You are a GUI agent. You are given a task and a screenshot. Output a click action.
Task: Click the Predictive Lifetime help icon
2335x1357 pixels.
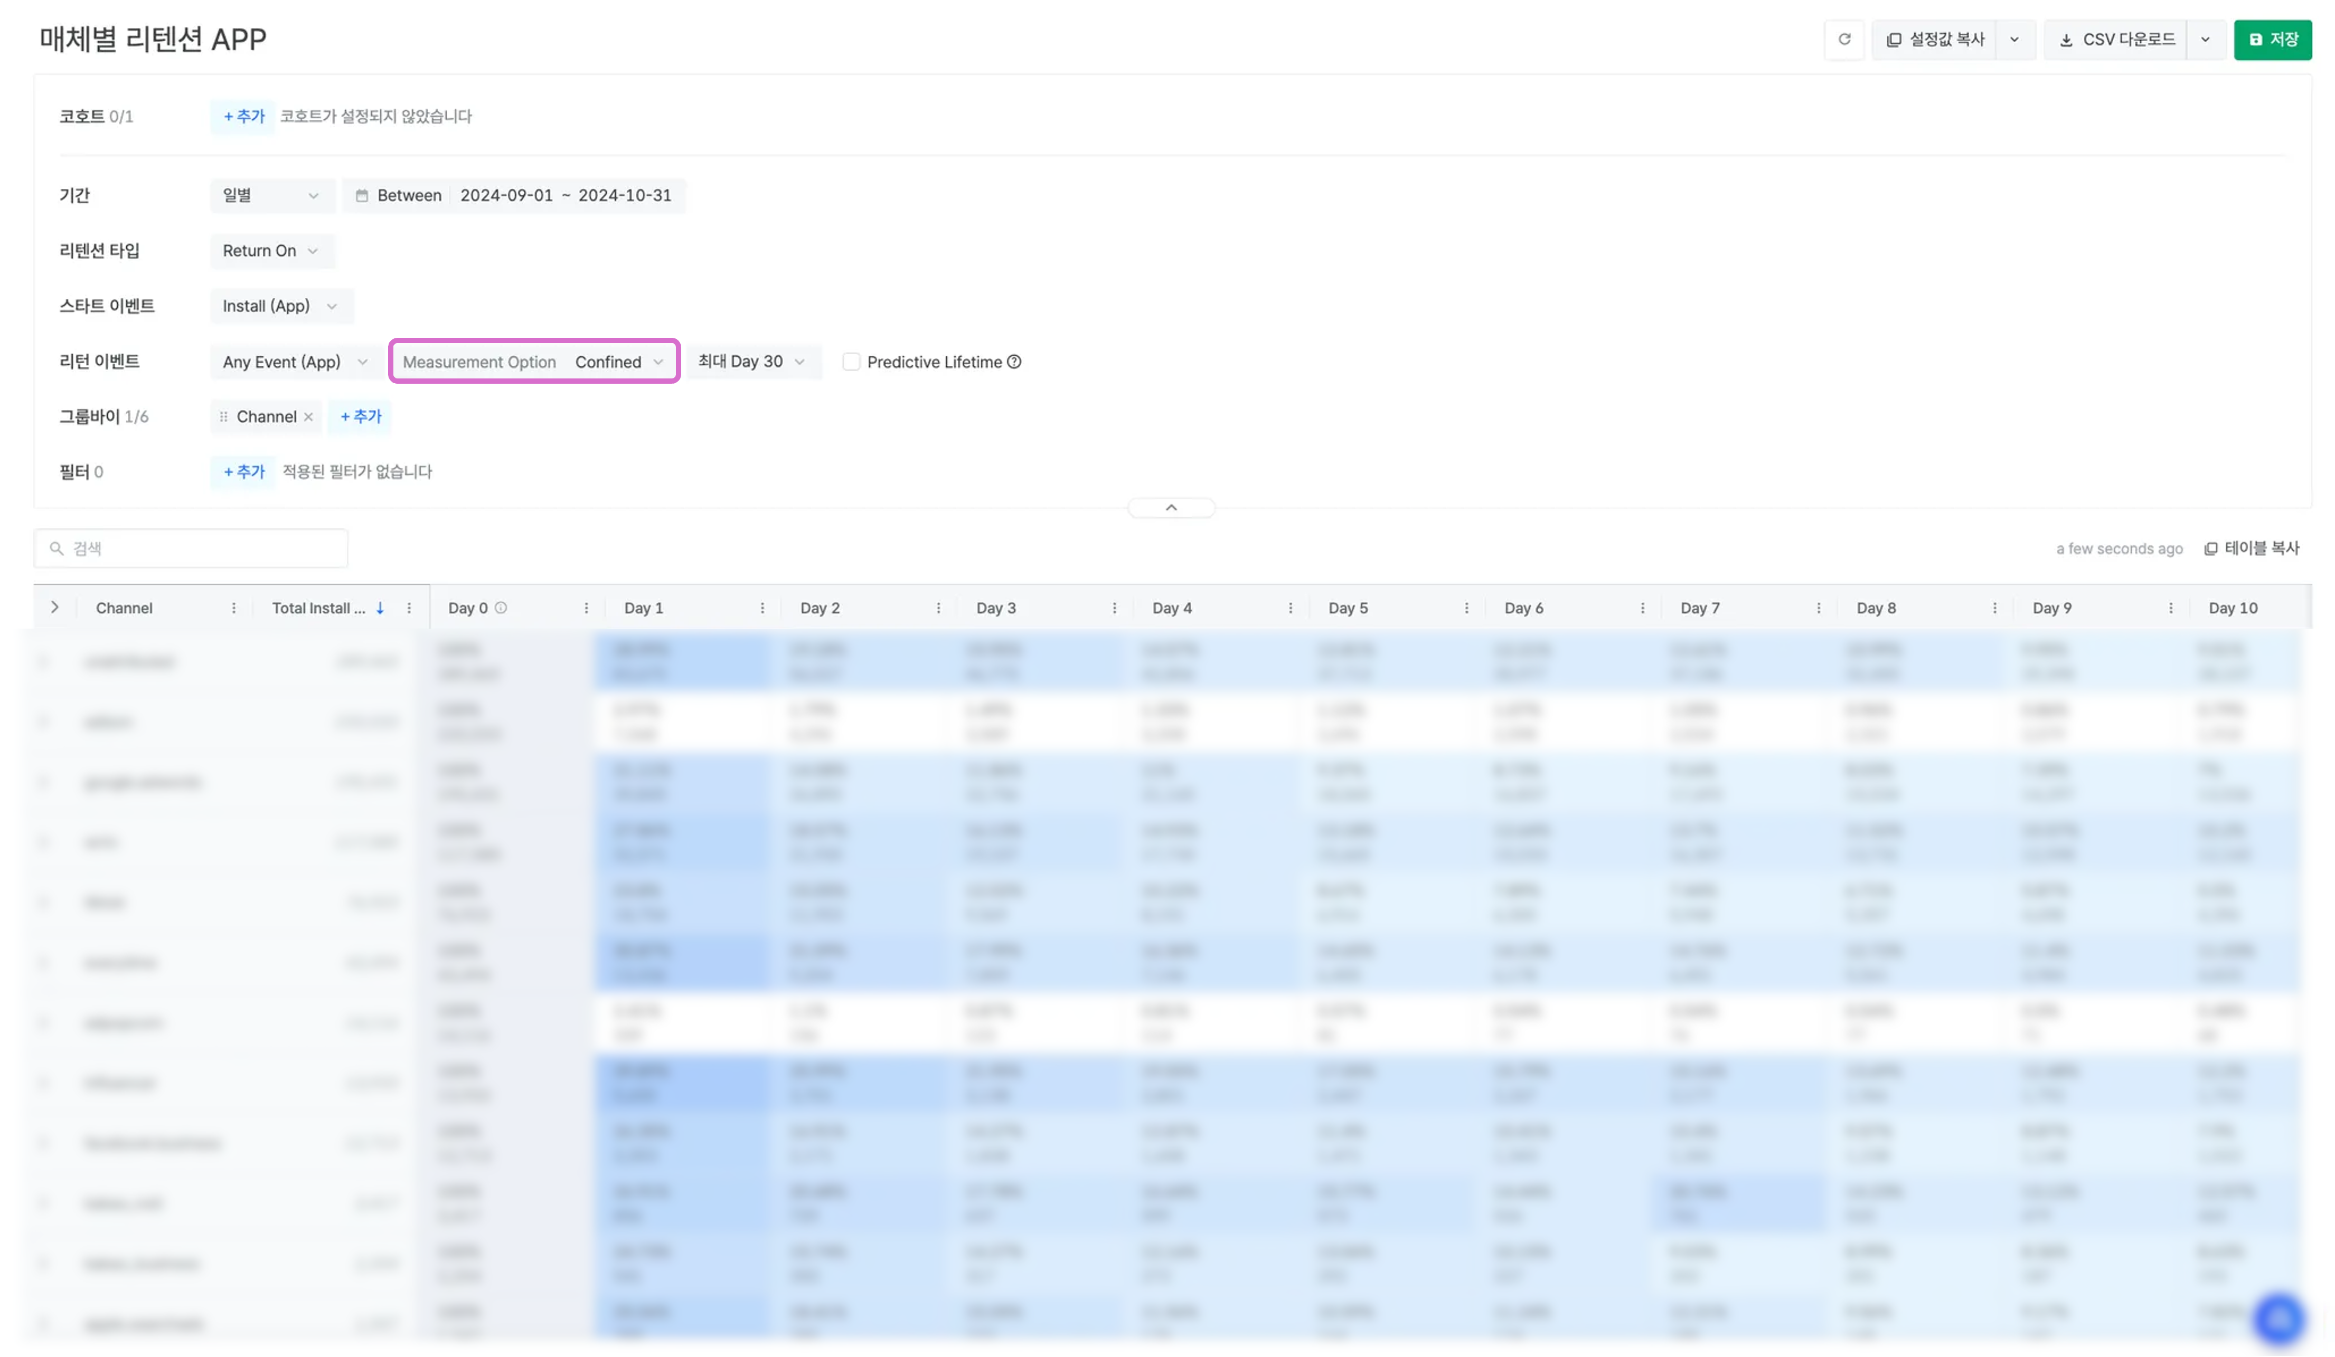point(1014,362)
